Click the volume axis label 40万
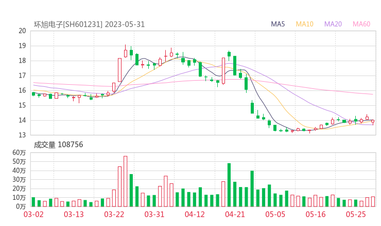Image resolution: width=381 pixels, height=226 pixels. tap(19, 171)
